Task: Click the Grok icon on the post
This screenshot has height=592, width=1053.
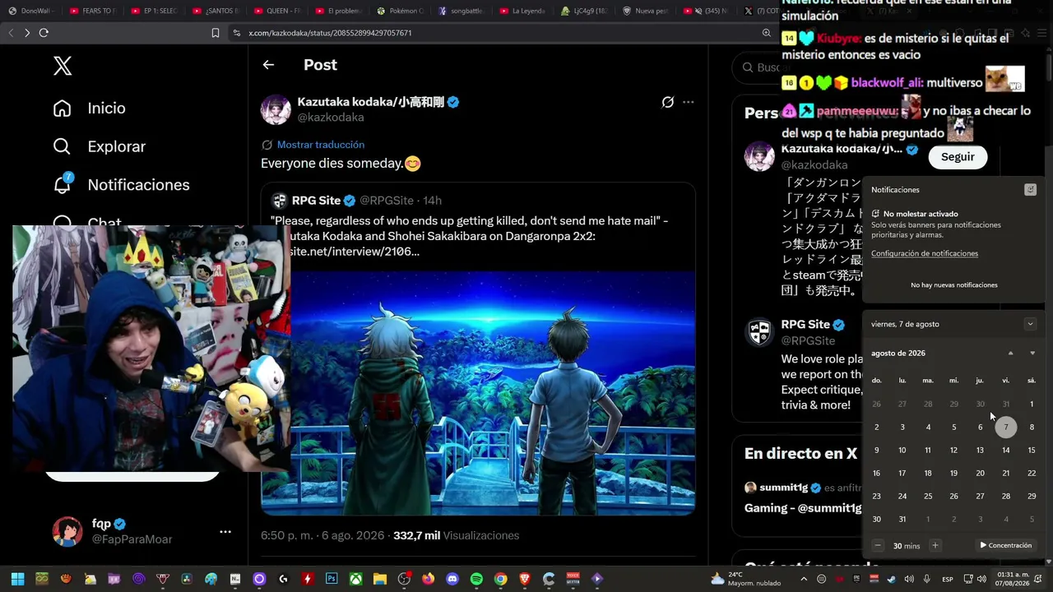Action: 668,102
